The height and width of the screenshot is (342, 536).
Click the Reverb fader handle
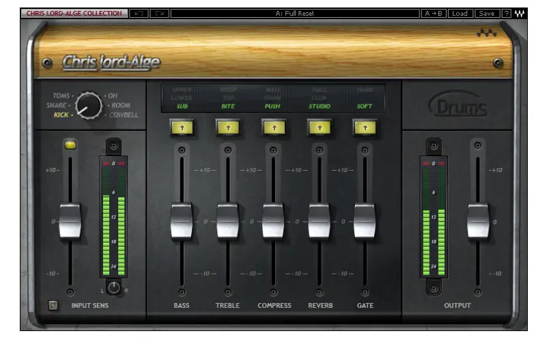320,220
